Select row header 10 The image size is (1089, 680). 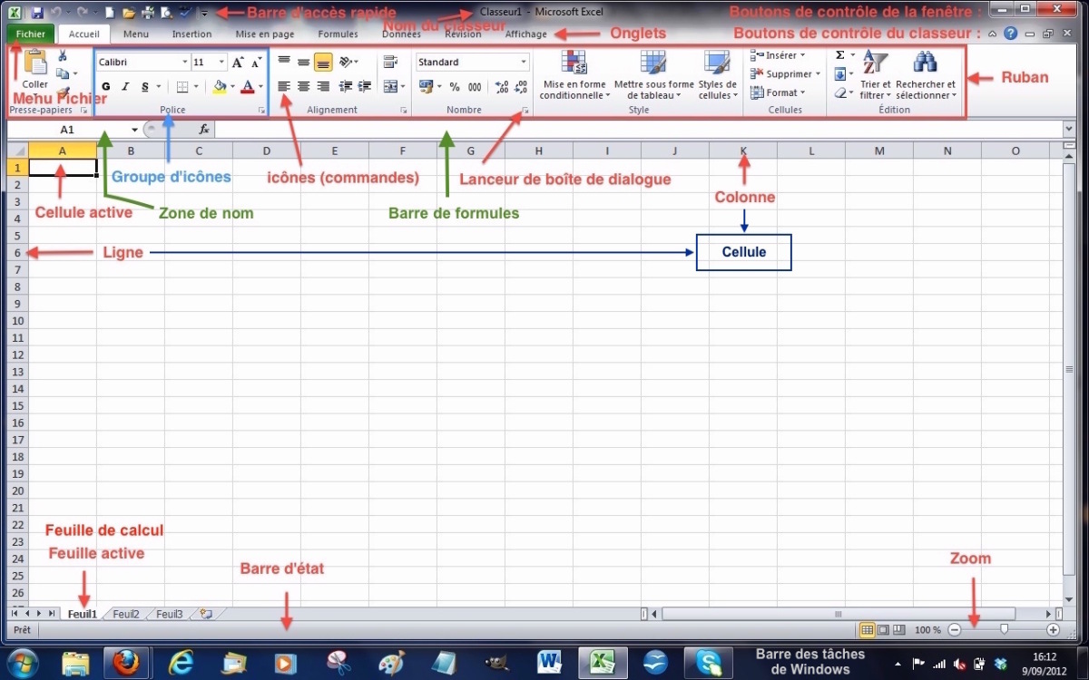17,320
